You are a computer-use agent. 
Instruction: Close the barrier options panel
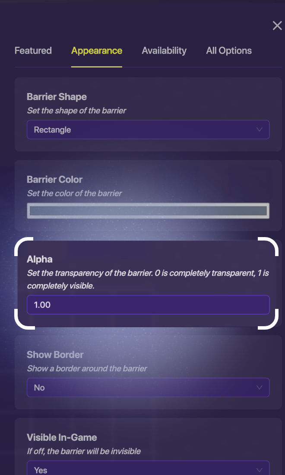pos(277,26)
